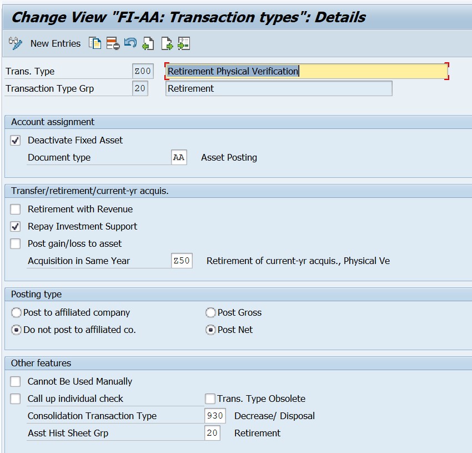
Task: Enable Retirement with Revenue checkbox
Action: (x=16, y=210)
